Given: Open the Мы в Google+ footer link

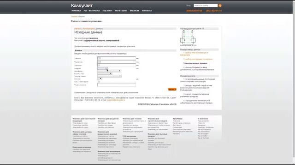Looking at the screenshot, I should pos(203,134).
